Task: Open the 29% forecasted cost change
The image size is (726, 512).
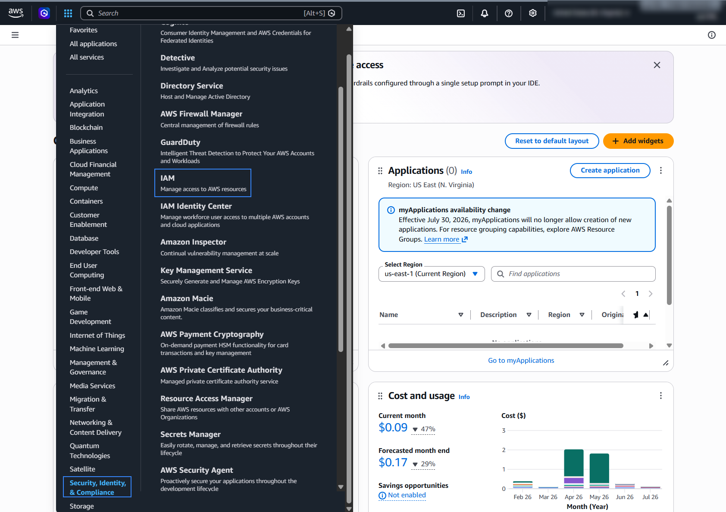Action: (424, 464)
